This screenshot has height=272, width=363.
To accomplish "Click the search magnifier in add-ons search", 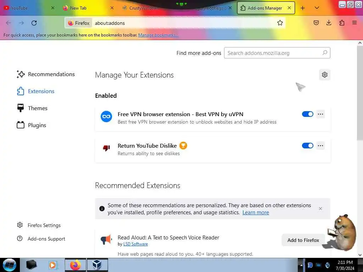I will pos(325,53).
